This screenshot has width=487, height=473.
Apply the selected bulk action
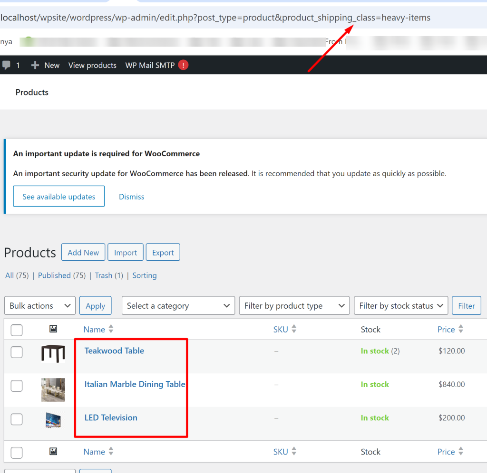pyautogui.click(x=95, y=305)
